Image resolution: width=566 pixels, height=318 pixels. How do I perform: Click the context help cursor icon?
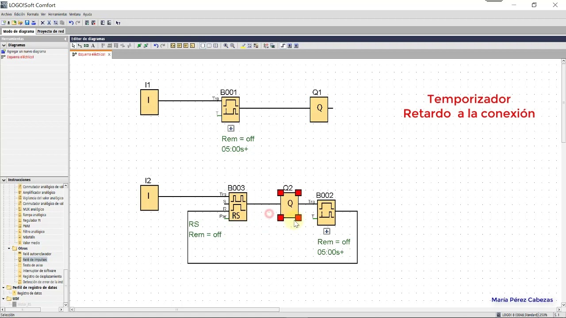pos(118,23)
